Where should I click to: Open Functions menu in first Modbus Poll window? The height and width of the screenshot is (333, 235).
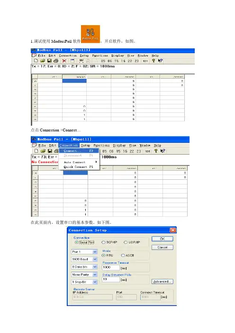100,55
